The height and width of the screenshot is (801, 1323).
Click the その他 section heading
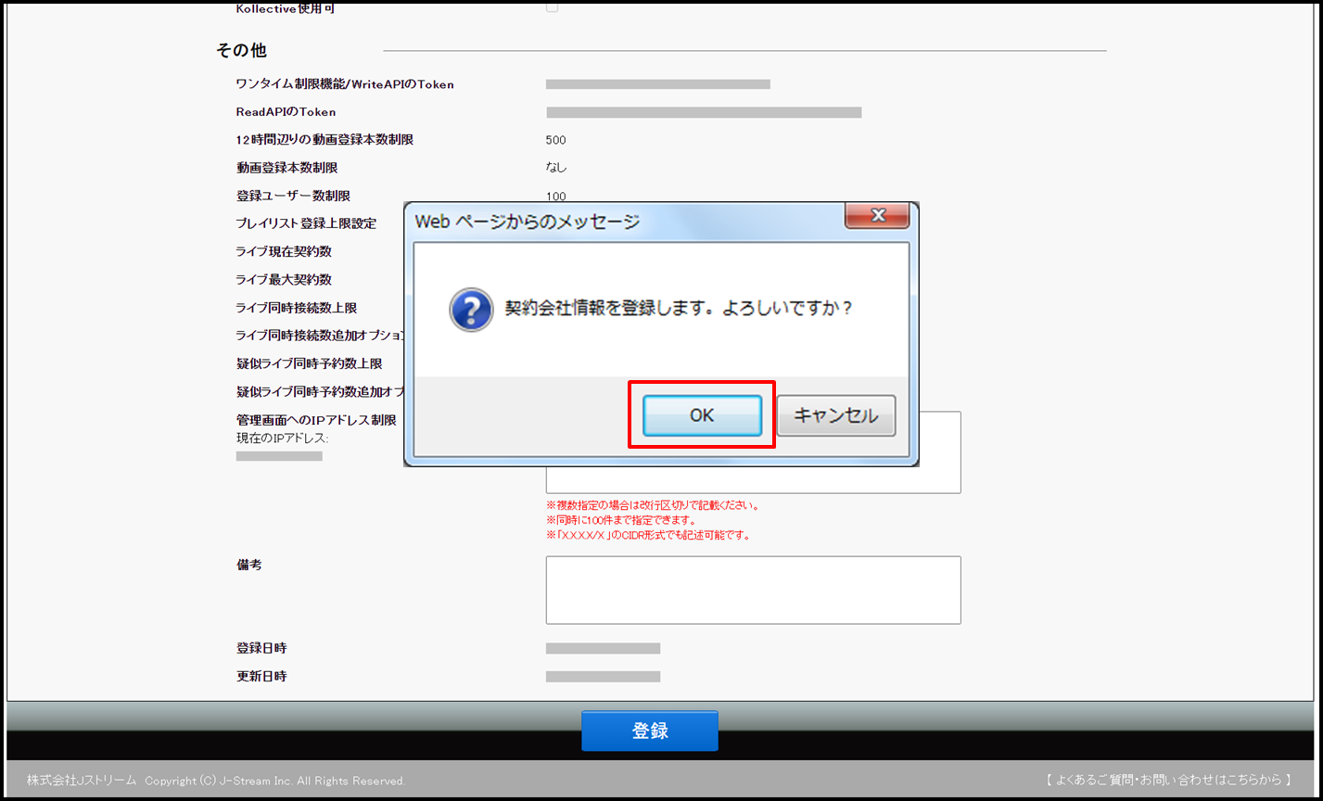pos(241,50)
